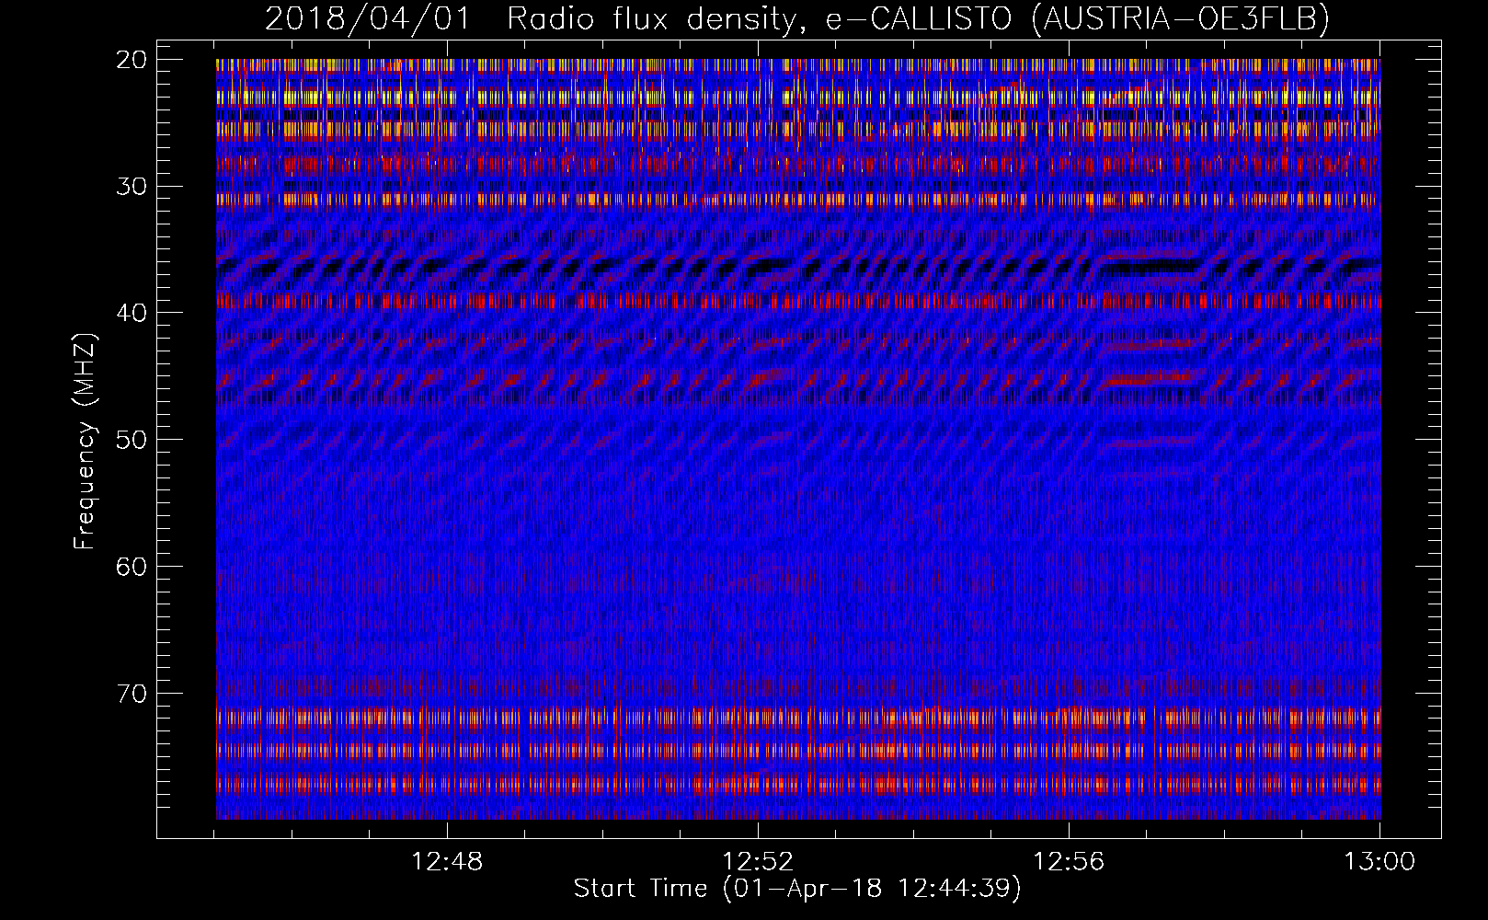This screenshot has width=1488, height=920.
Task: Select the "20" frequency tick label
Action: pos(132,60)
